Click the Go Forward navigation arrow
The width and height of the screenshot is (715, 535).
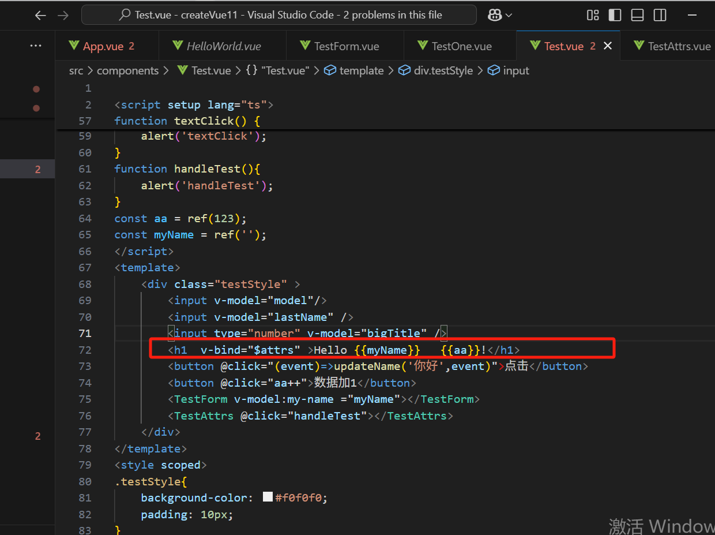click(x=63, y=15)
